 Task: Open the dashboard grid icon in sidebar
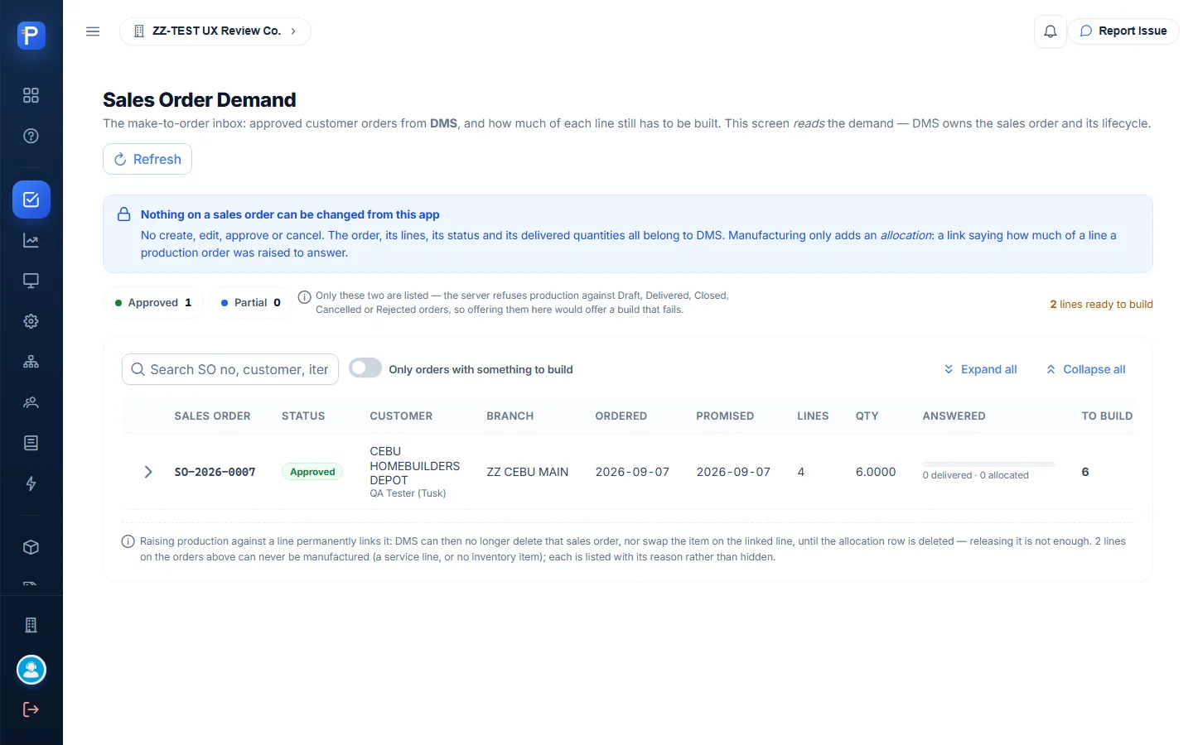[31, 95]
